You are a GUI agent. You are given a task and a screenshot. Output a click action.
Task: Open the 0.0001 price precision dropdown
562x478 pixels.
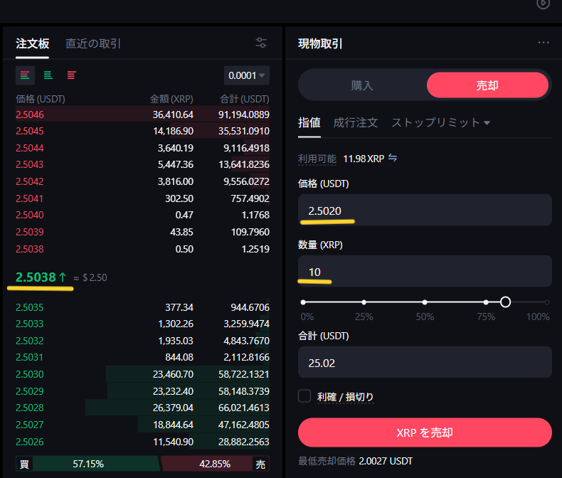tap(246, 75)
